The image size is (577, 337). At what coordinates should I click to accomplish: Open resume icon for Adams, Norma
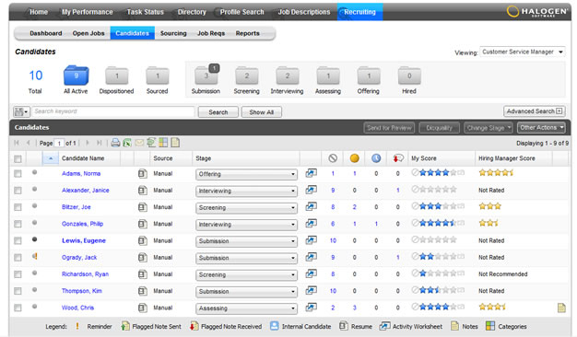pos(143,173)
